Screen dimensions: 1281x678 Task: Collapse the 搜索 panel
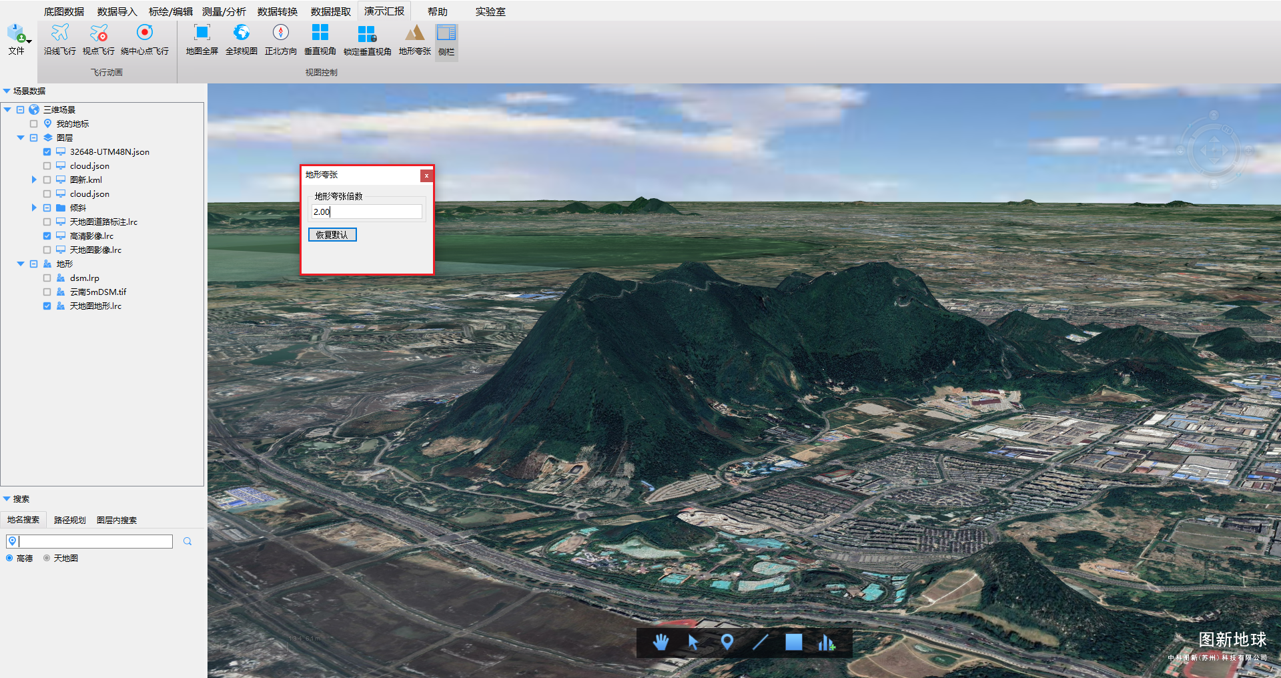click(7, 498)
